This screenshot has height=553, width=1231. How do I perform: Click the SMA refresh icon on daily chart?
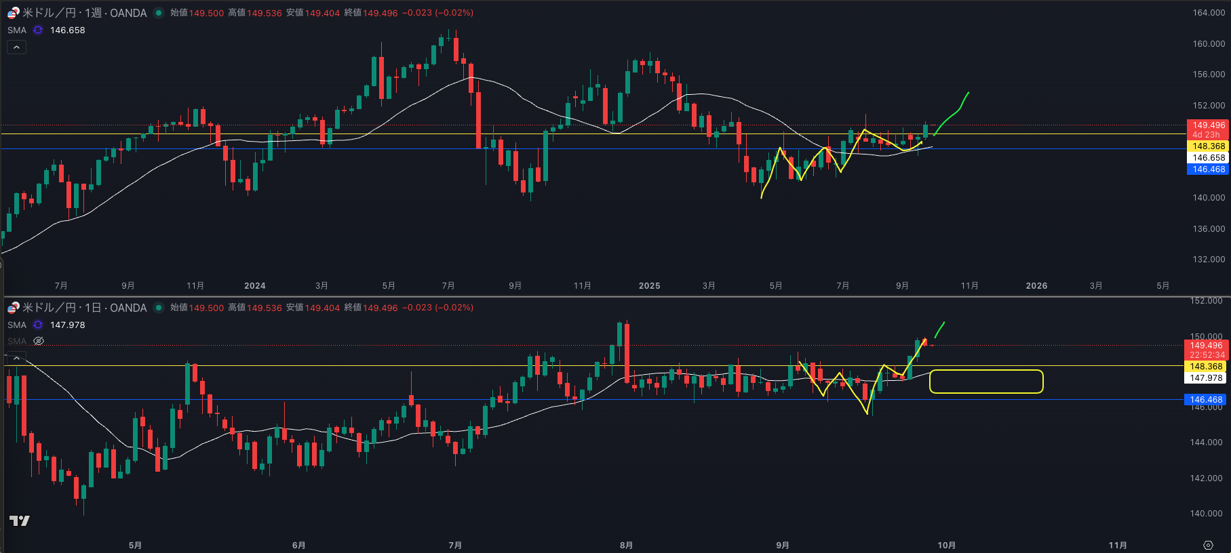tap(38, 325)
